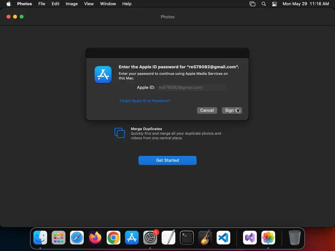Open the Apple menu

pyautogui.click(x=9, y=4)
